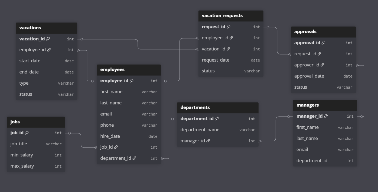This screenshot has height=192, width=378.
Task: Click the link icon beside vacation_id in vacation_requests
Action: click(x=228, y=49)
